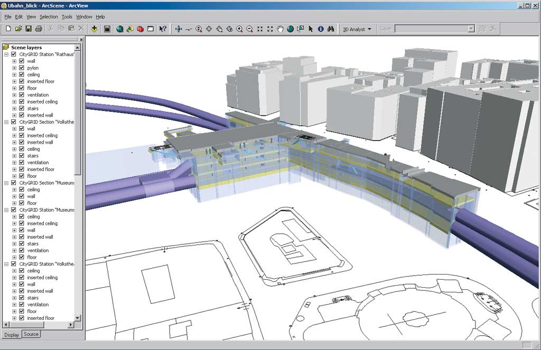The image size is (541, 350).
Task: Expand the pylon layer tree node
Action: (14, 68)
